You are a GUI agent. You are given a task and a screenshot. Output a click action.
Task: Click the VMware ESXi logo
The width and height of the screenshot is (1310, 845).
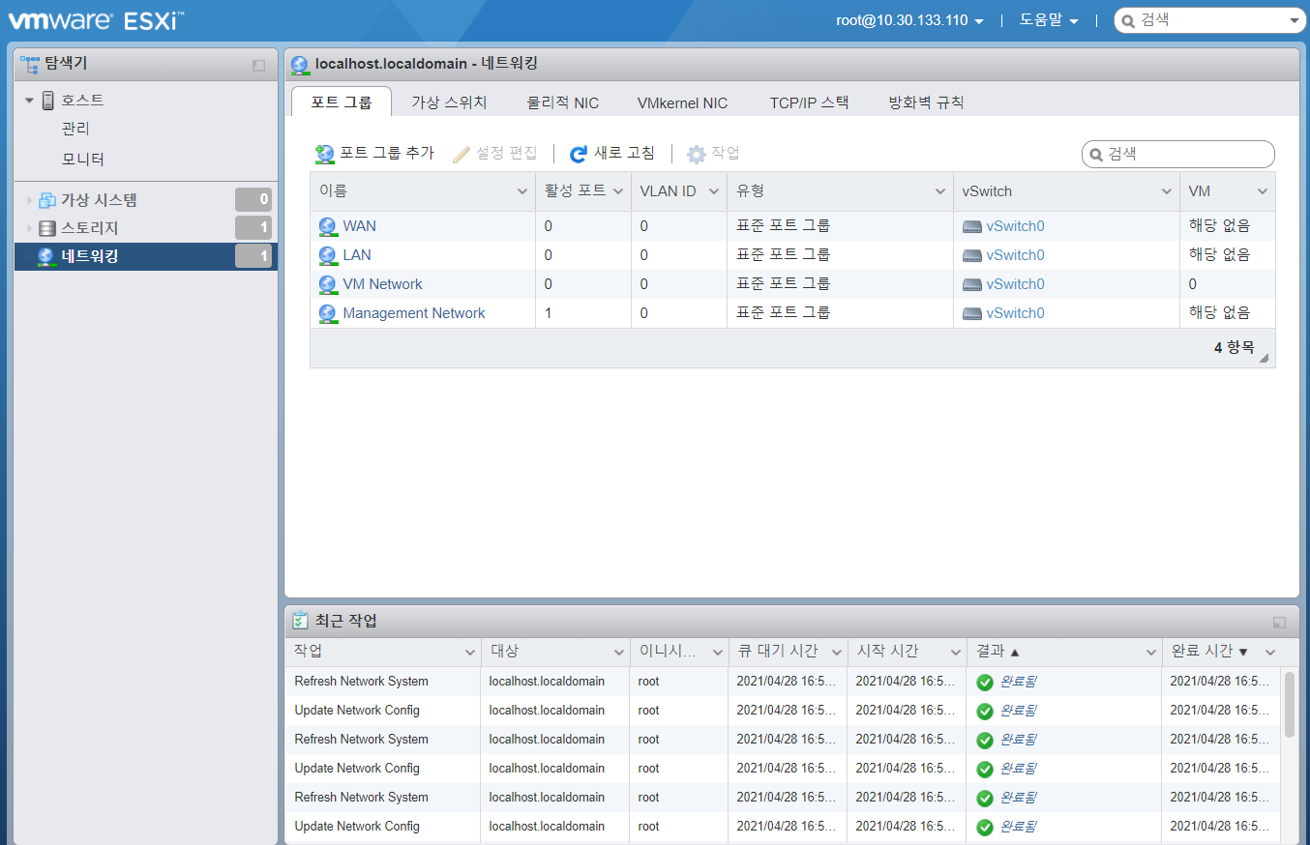pos(97,19)
